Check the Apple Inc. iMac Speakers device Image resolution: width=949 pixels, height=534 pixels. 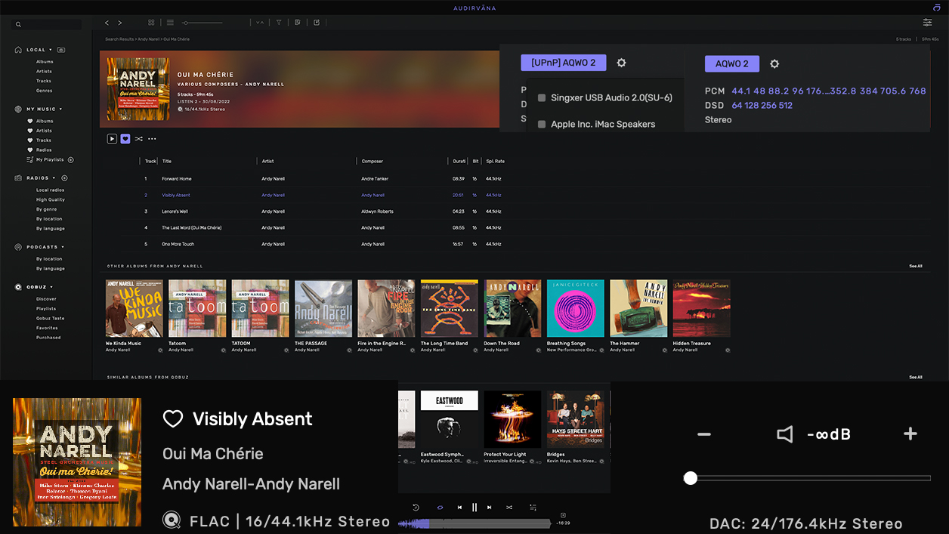coord(542,125)
